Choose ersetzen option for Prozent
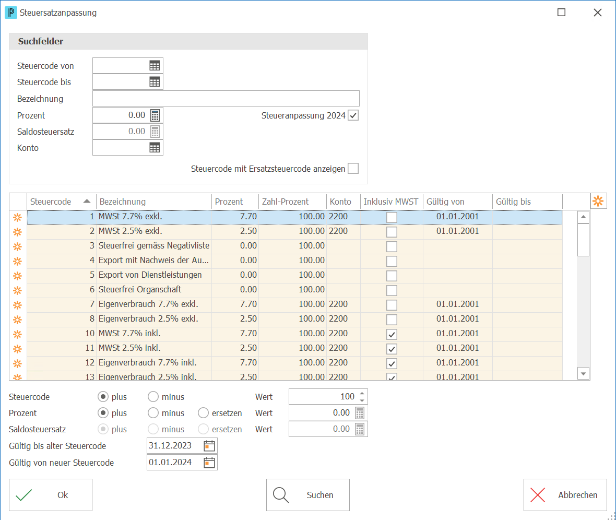Viewport: 616px width, 520px height. click(x=203, y=413)
